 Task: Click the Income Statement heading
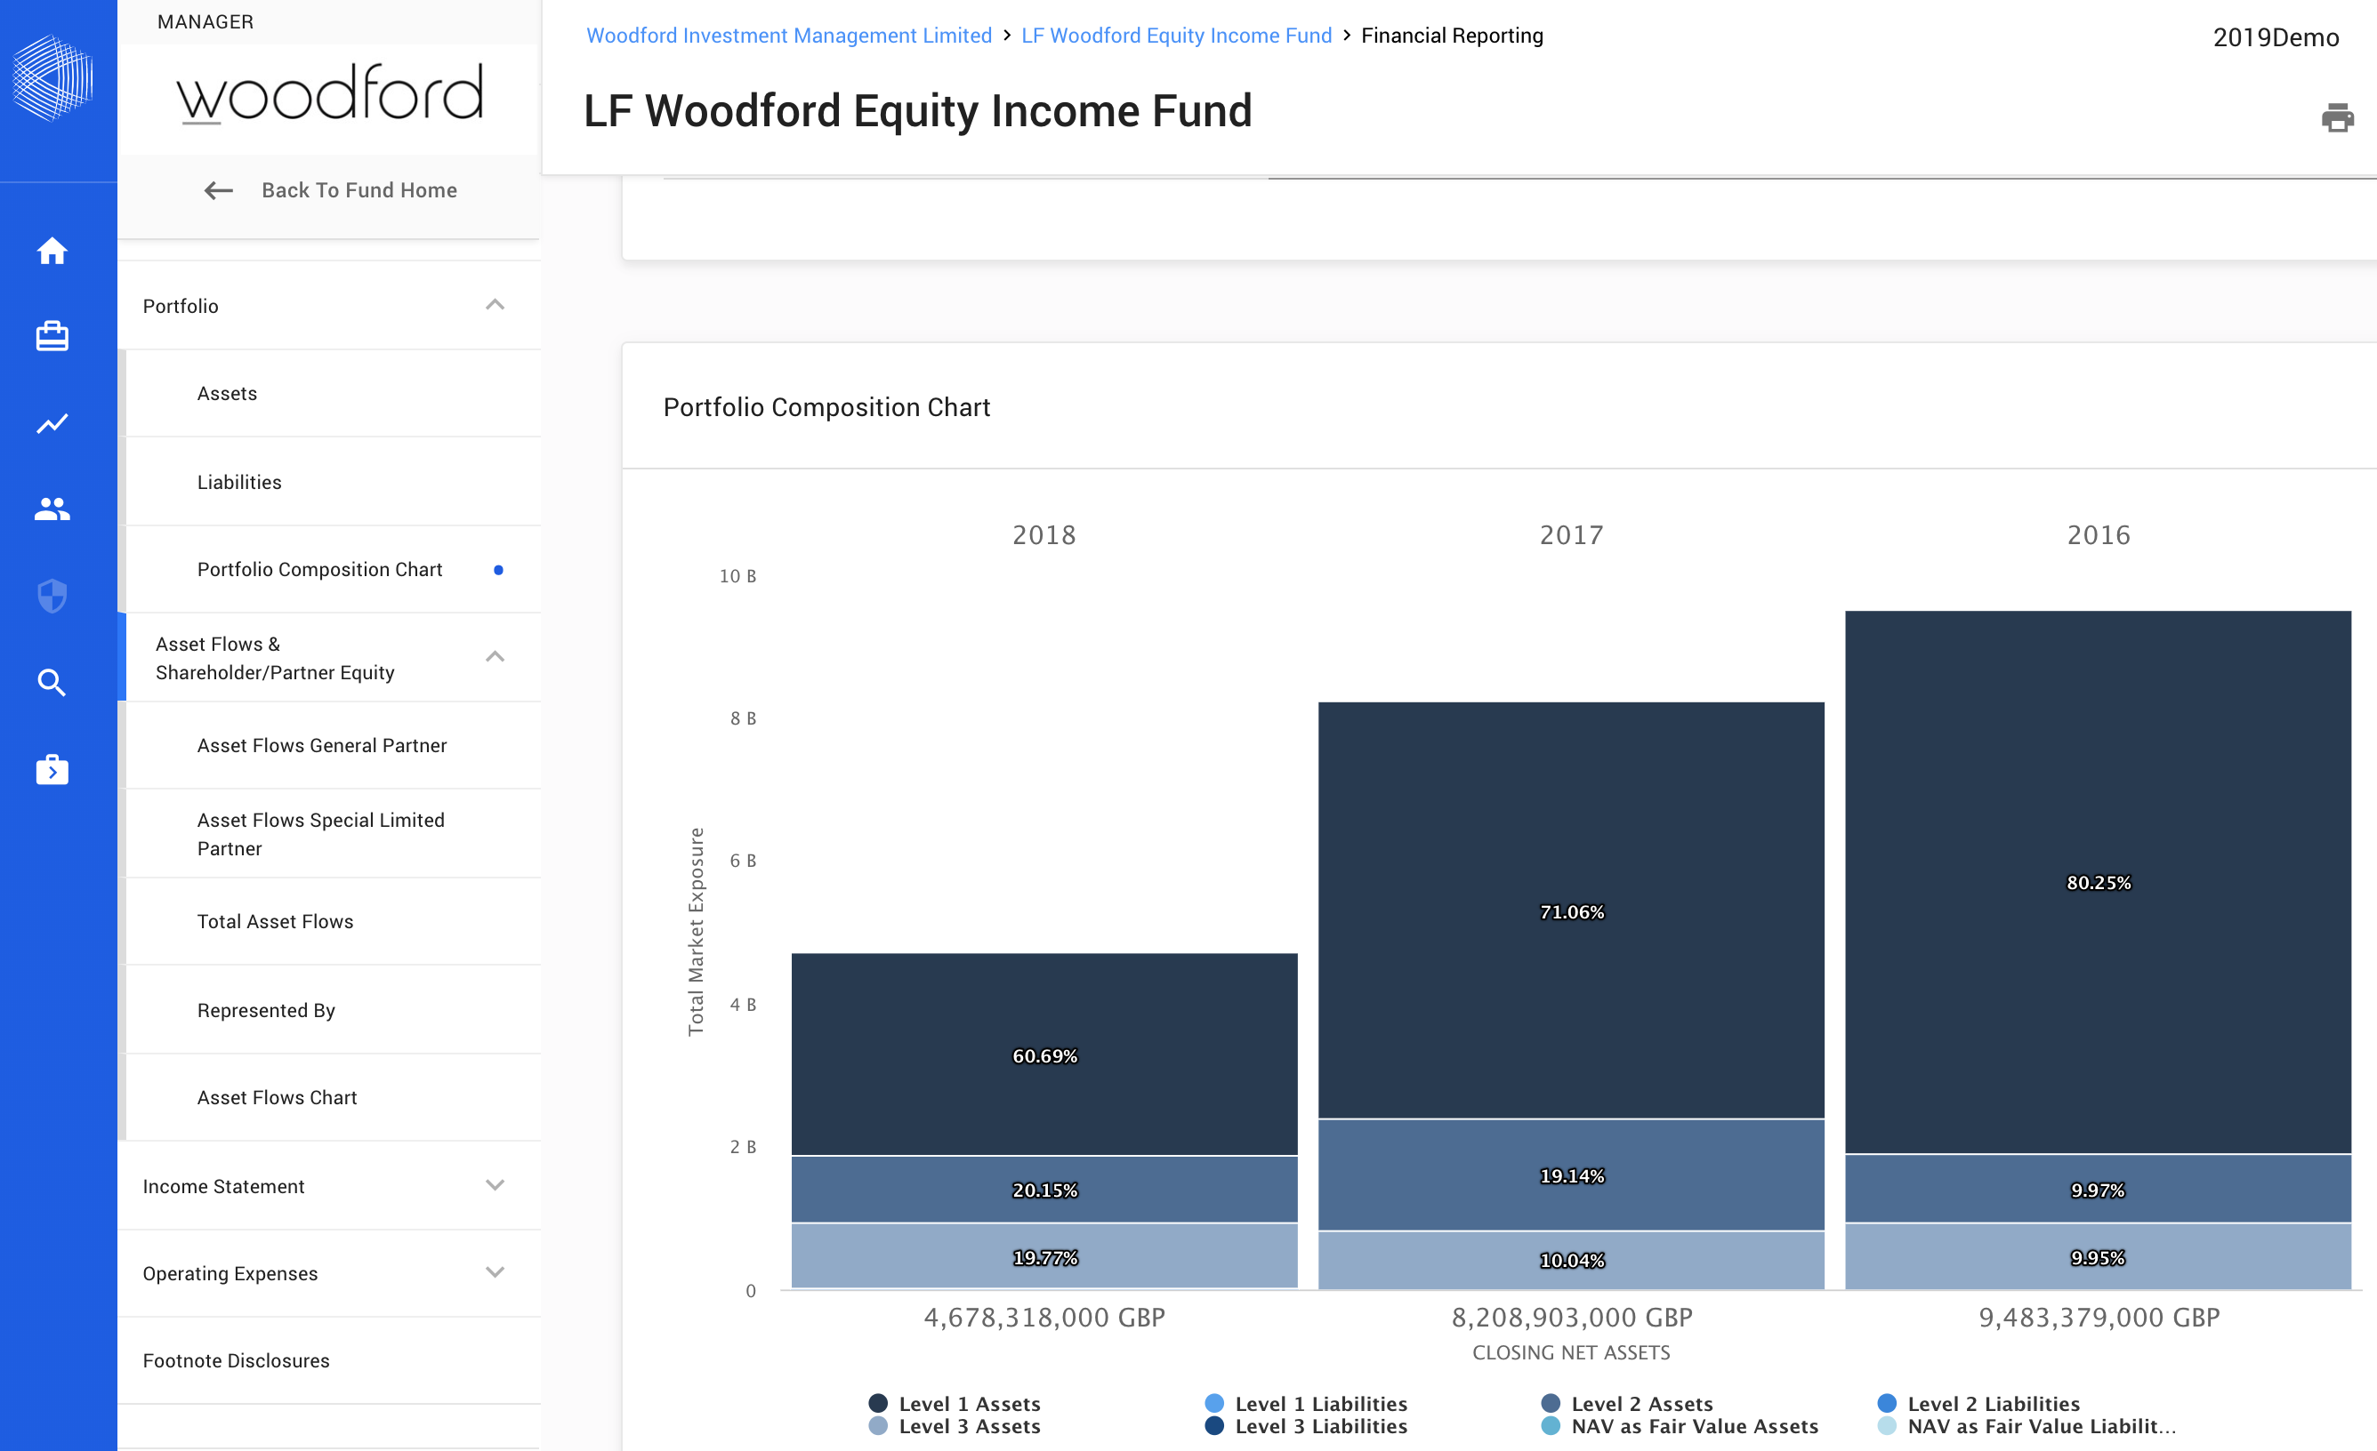[x=222, y=1186]
